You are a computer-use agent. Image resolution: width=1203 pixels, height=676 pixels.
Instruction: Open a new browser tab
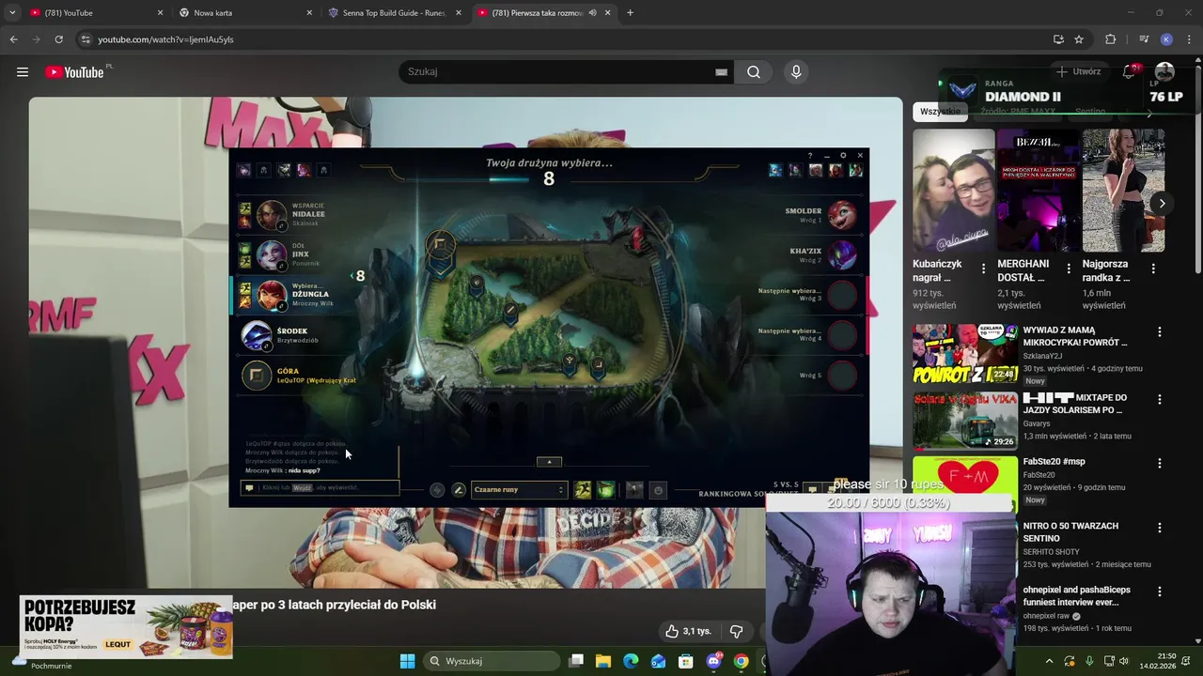coord(630,13)
